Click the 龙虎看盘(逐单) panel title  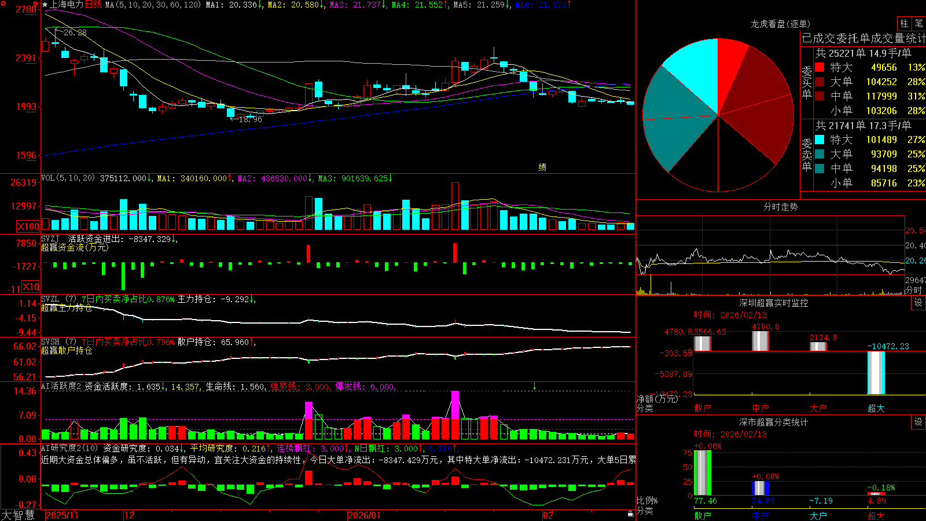780,24
